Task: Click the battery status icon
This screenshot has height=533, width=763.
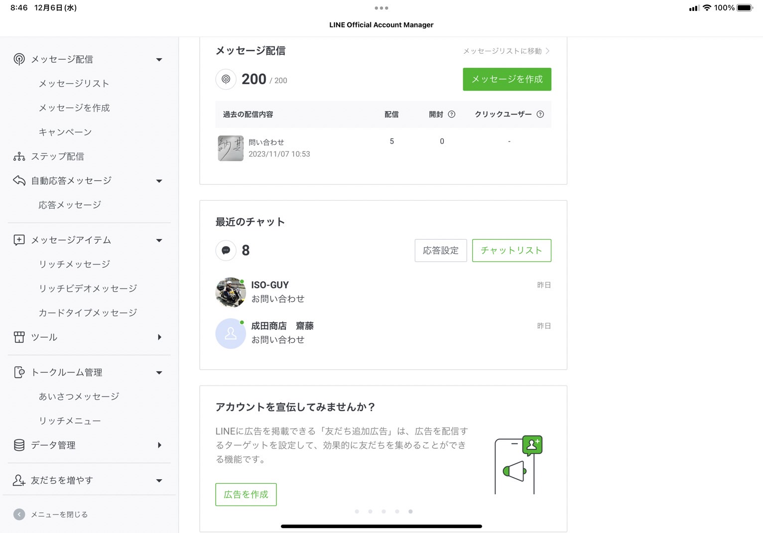Action: (x=745, y=8)
